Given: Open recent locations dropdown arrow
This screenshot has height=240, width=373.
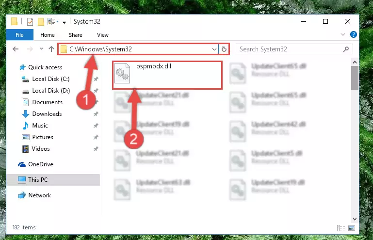Looking at the screenshot, I should click(x=41, y=49).
